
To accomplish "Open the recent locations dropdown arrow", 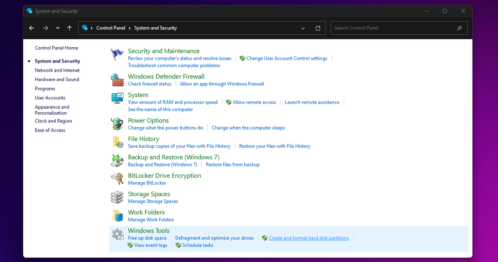I will coord(58,28).
